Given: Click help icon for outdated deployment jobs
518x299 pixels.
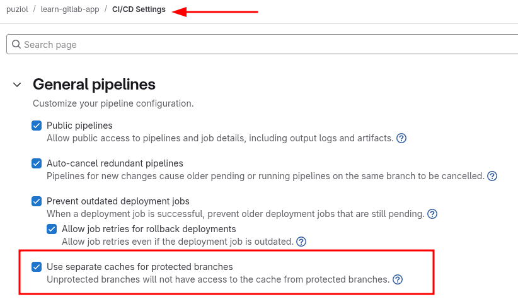Looking at the screenshot, I should (x=432, y=214).
